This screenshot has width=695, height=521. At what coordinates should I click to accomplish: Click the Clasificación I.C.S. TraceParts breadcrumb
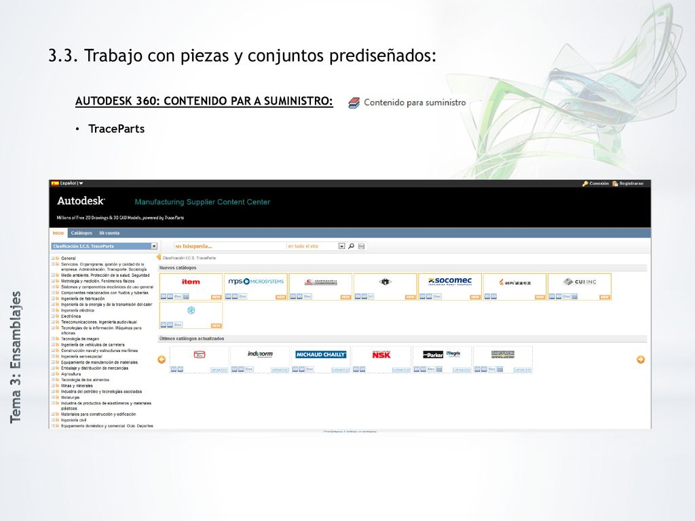[x=189, y=258]
